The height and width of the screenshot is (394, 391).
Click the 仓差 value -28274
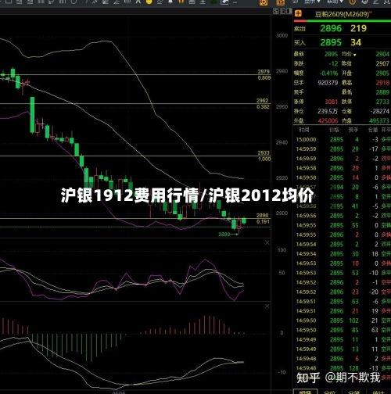(x=380, y=111)
